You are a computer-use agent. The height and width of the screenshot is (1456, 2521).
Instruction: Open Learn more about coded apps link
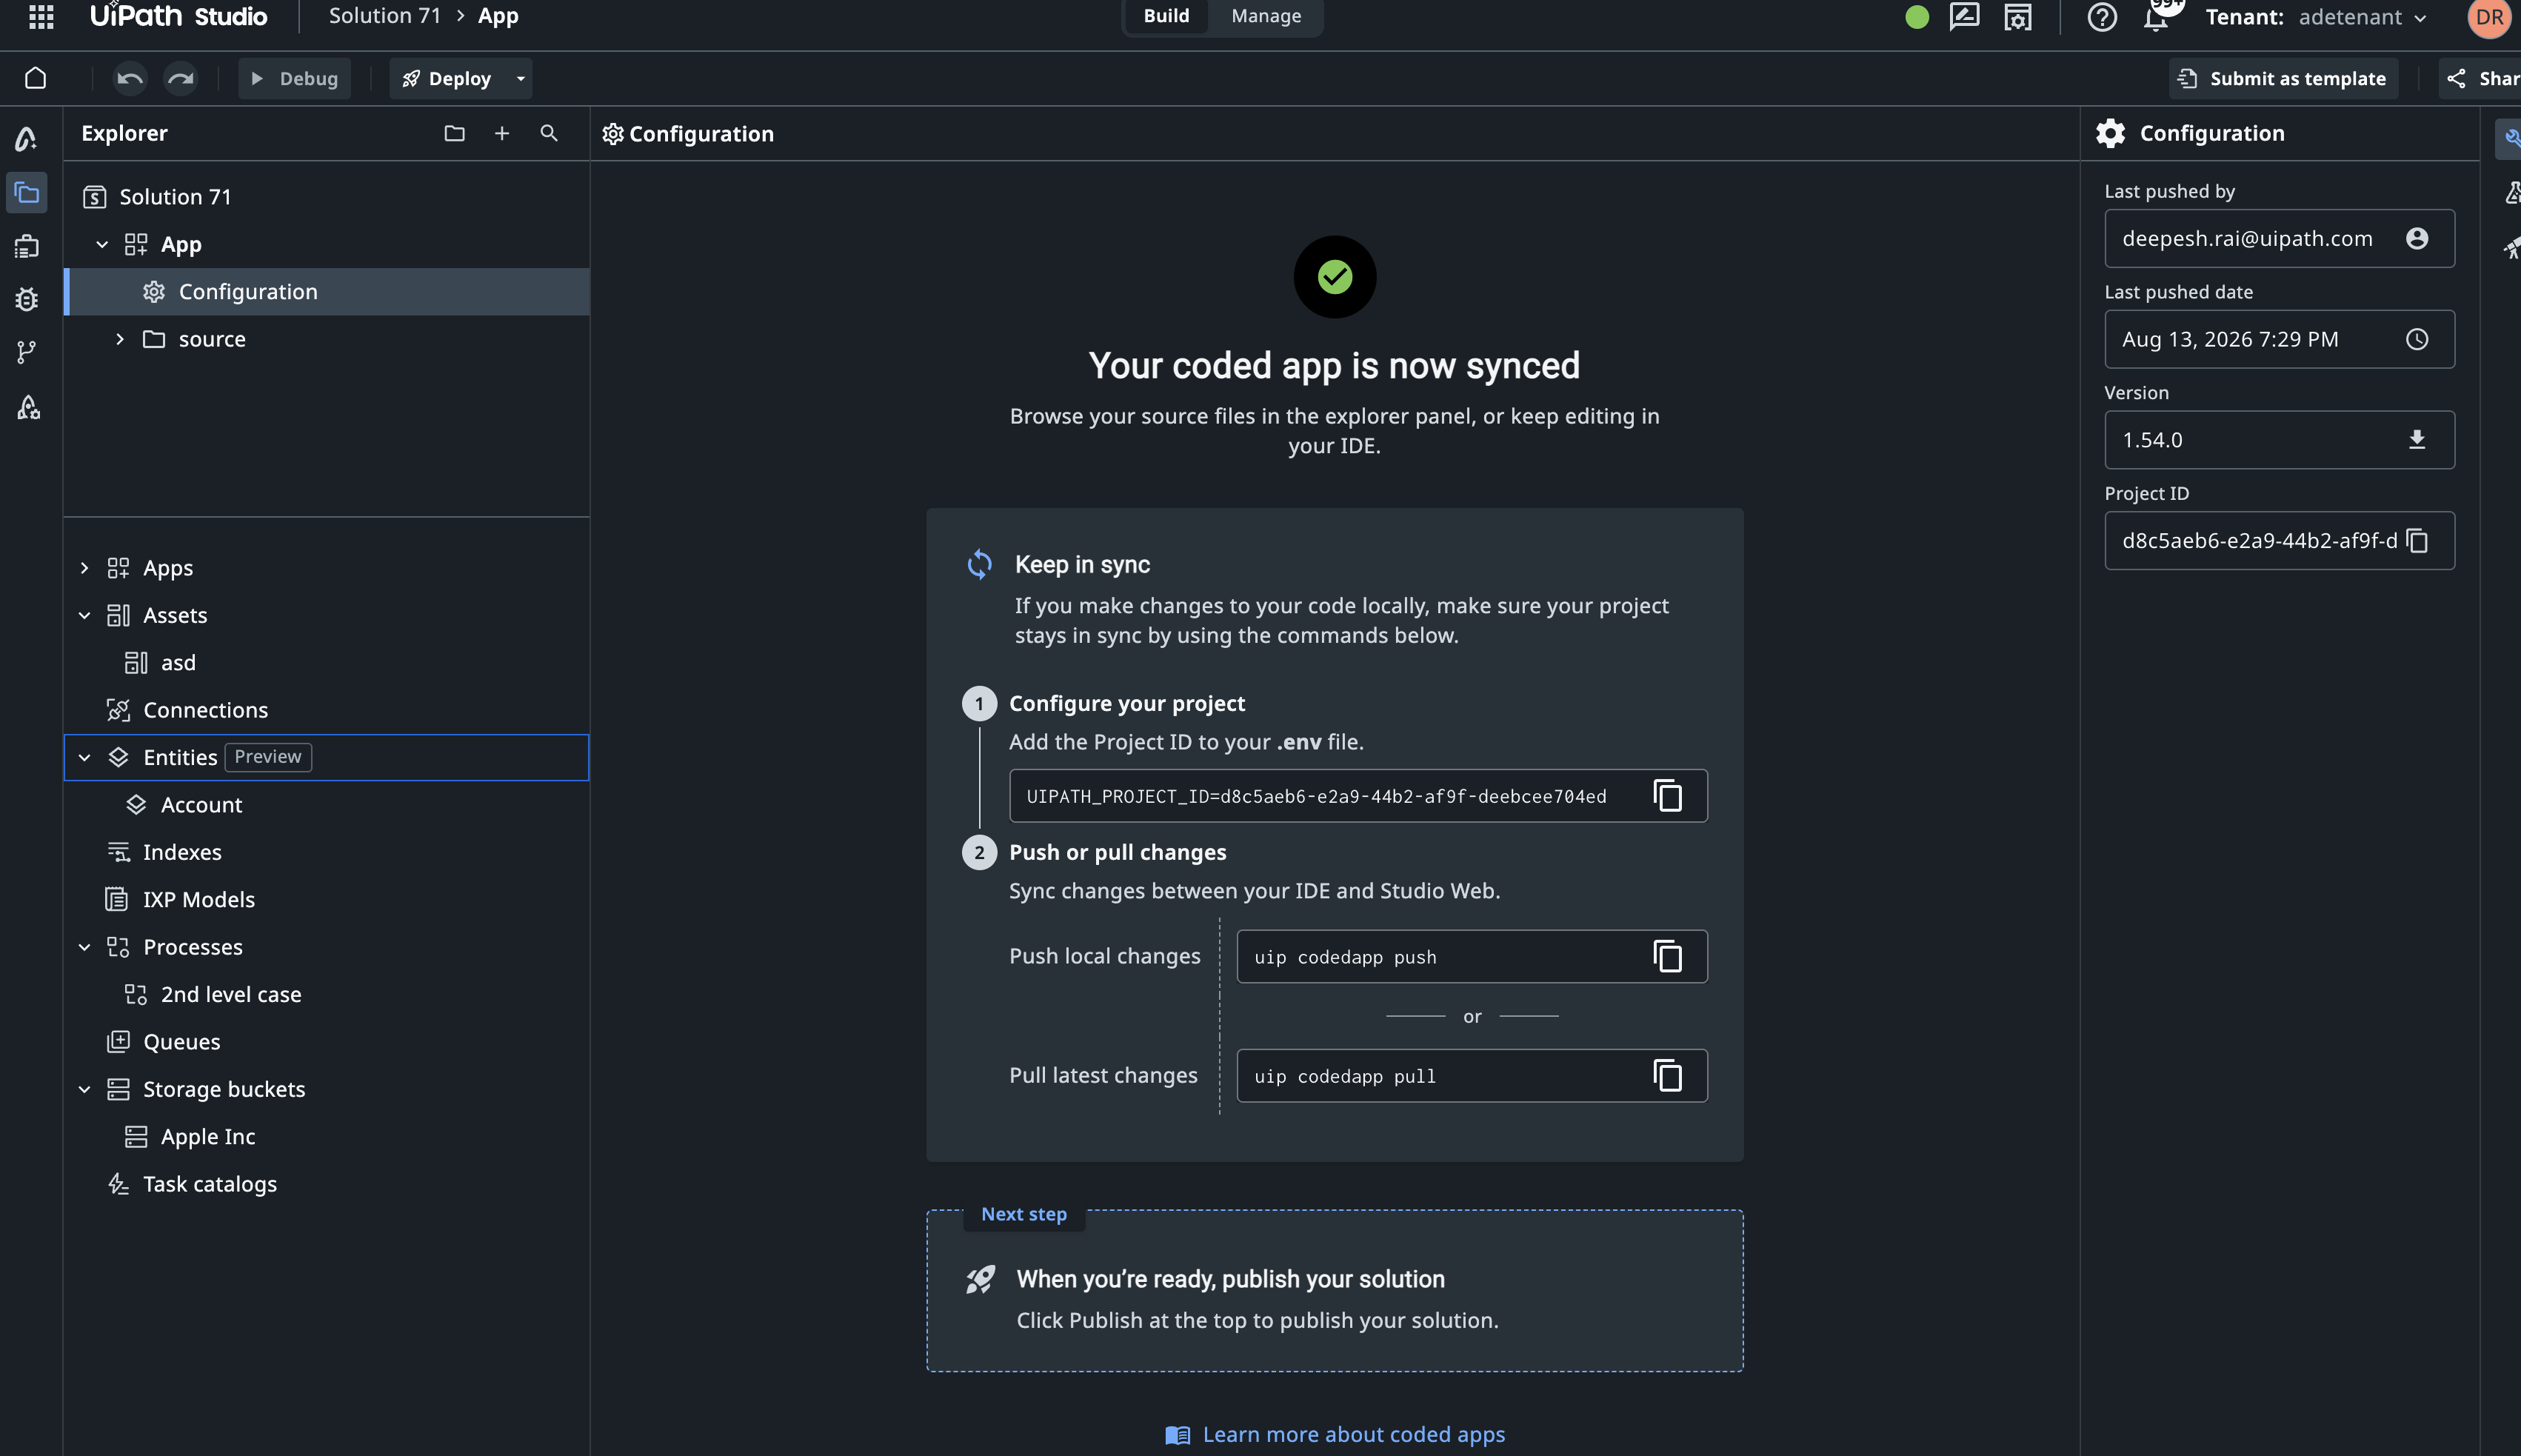point(1335,1434)
